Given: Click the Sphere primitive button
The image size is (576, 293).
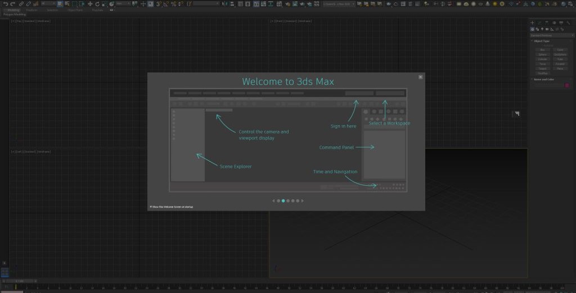Looking at the screenshot, I should (x=543, y=54).
